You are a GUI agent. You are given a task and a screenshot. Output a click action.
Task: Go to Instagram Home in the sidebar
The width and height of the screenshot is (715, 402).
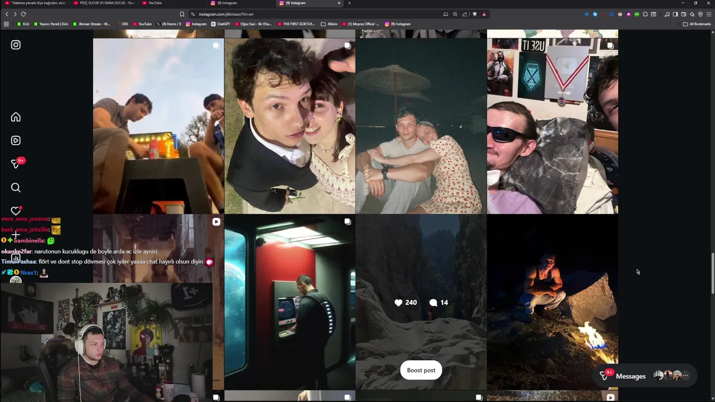pos(16,117)
